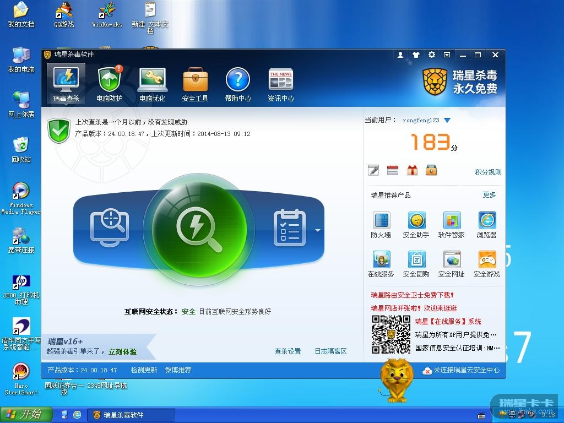Click Internet Explorer quick launch icon
564x423 pixels.
pos(77,415)
